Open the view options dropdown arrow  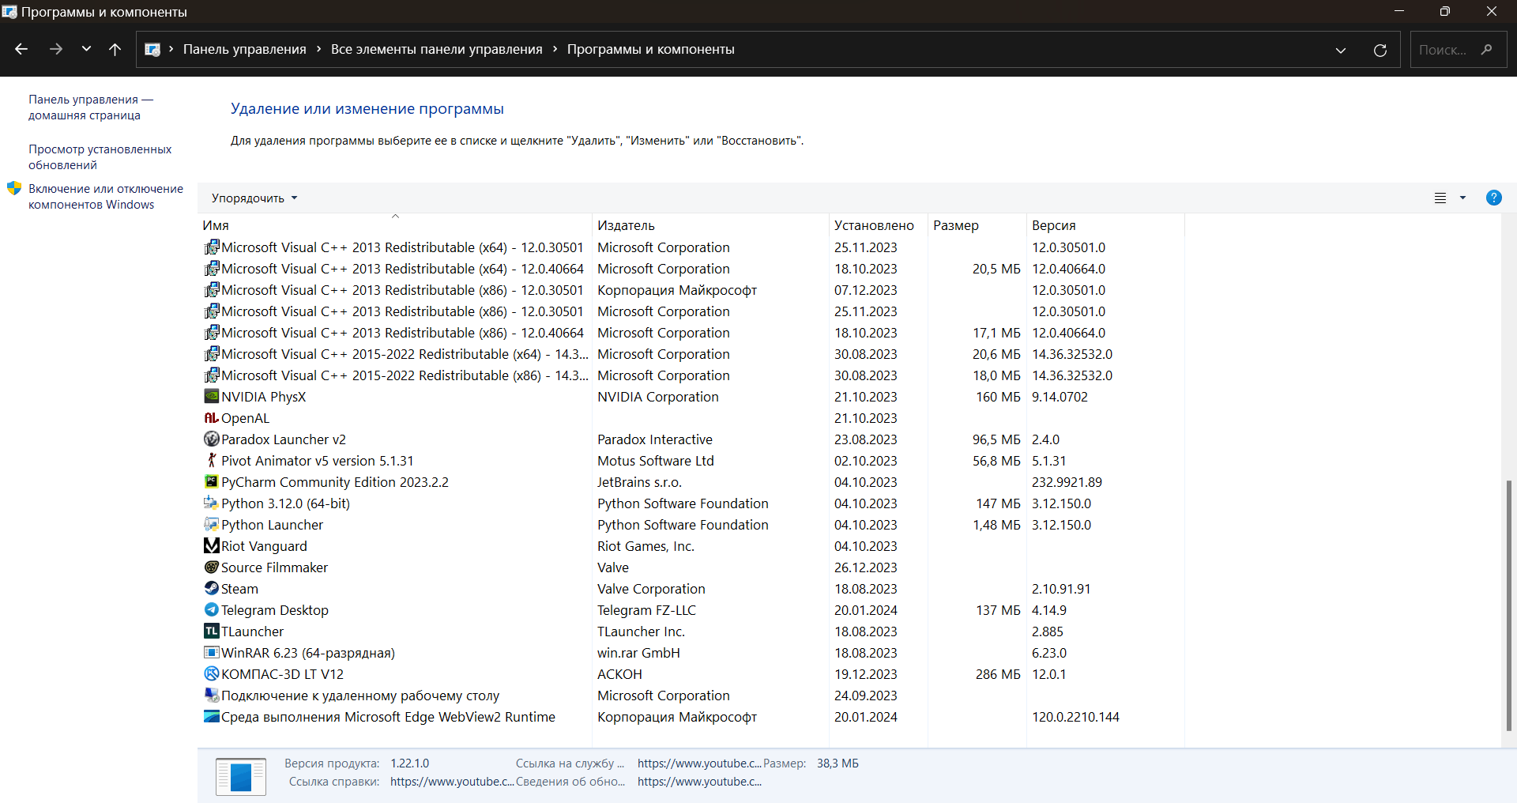(x=1462, y=198)
